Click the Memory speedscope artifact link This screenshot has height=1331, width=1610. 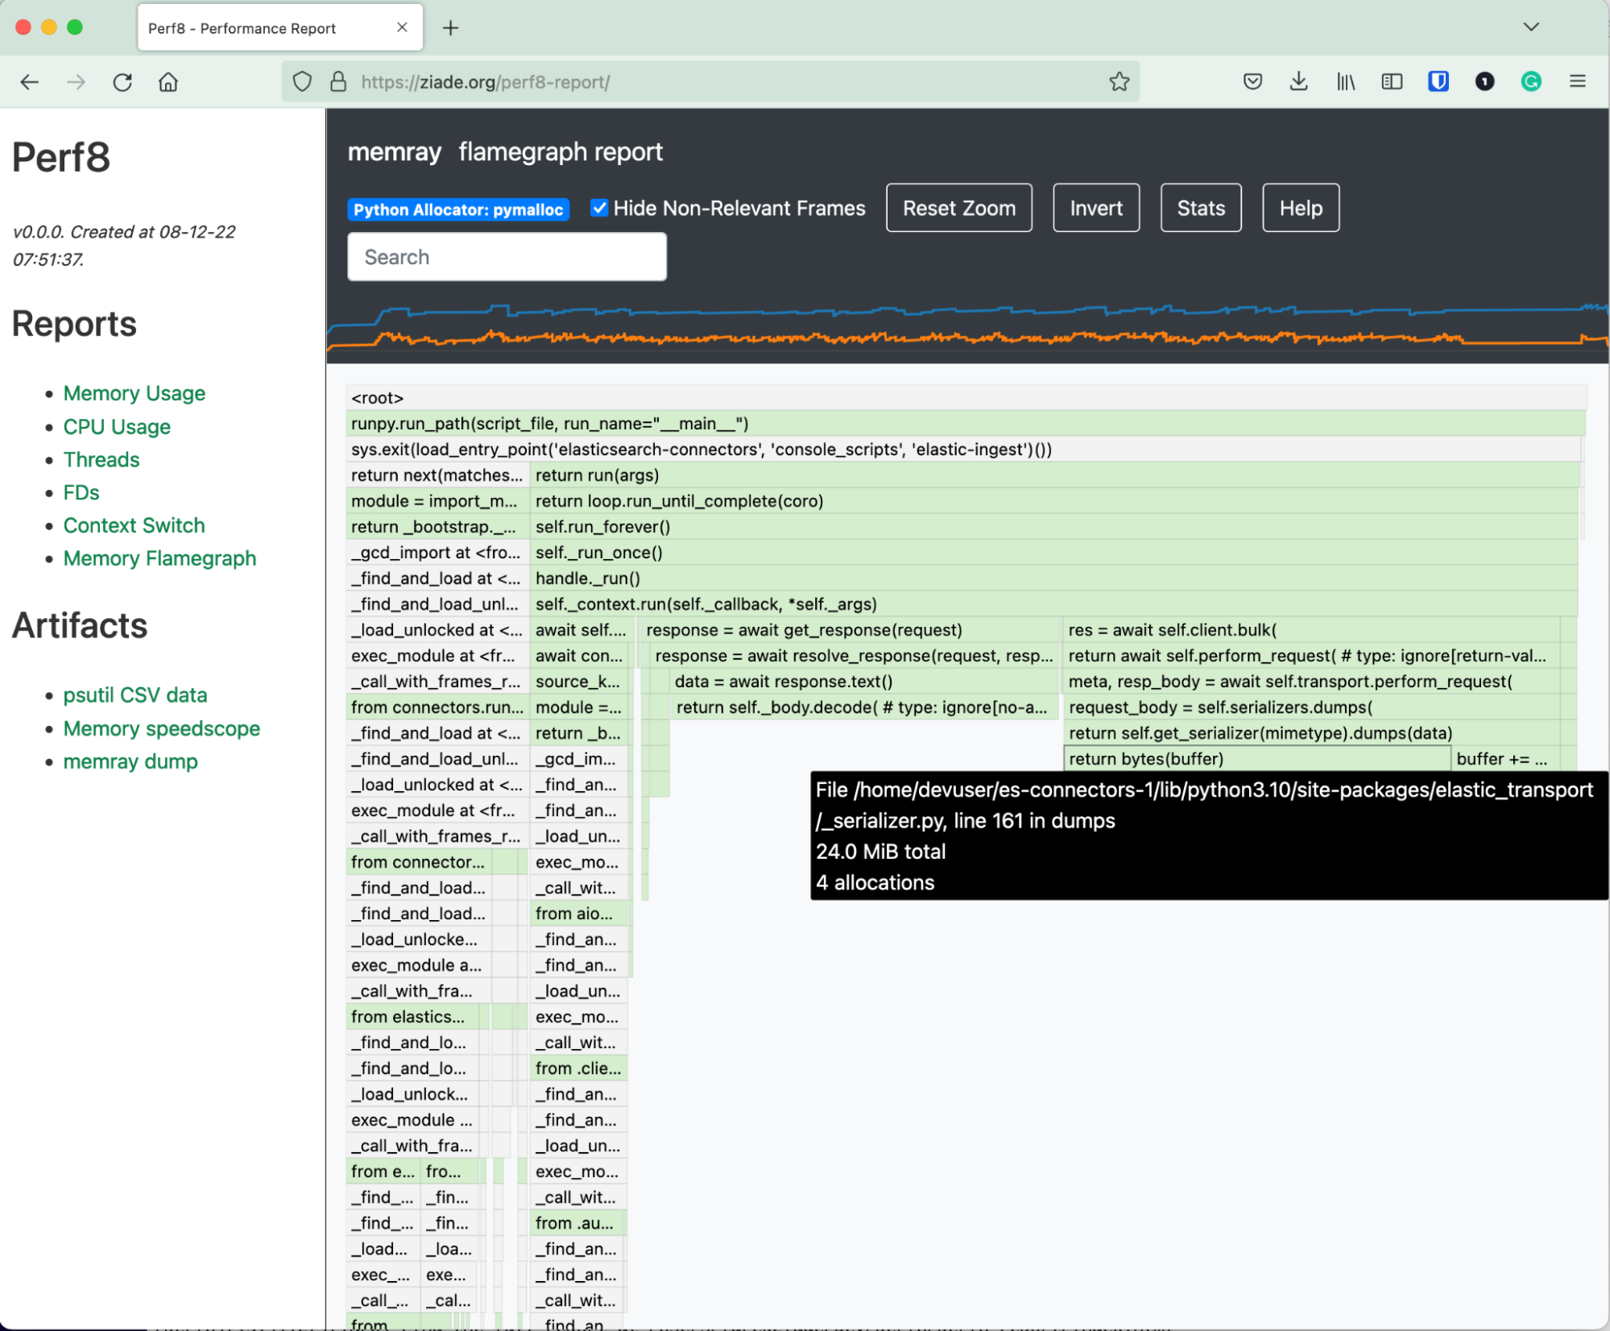click(160, 728)
